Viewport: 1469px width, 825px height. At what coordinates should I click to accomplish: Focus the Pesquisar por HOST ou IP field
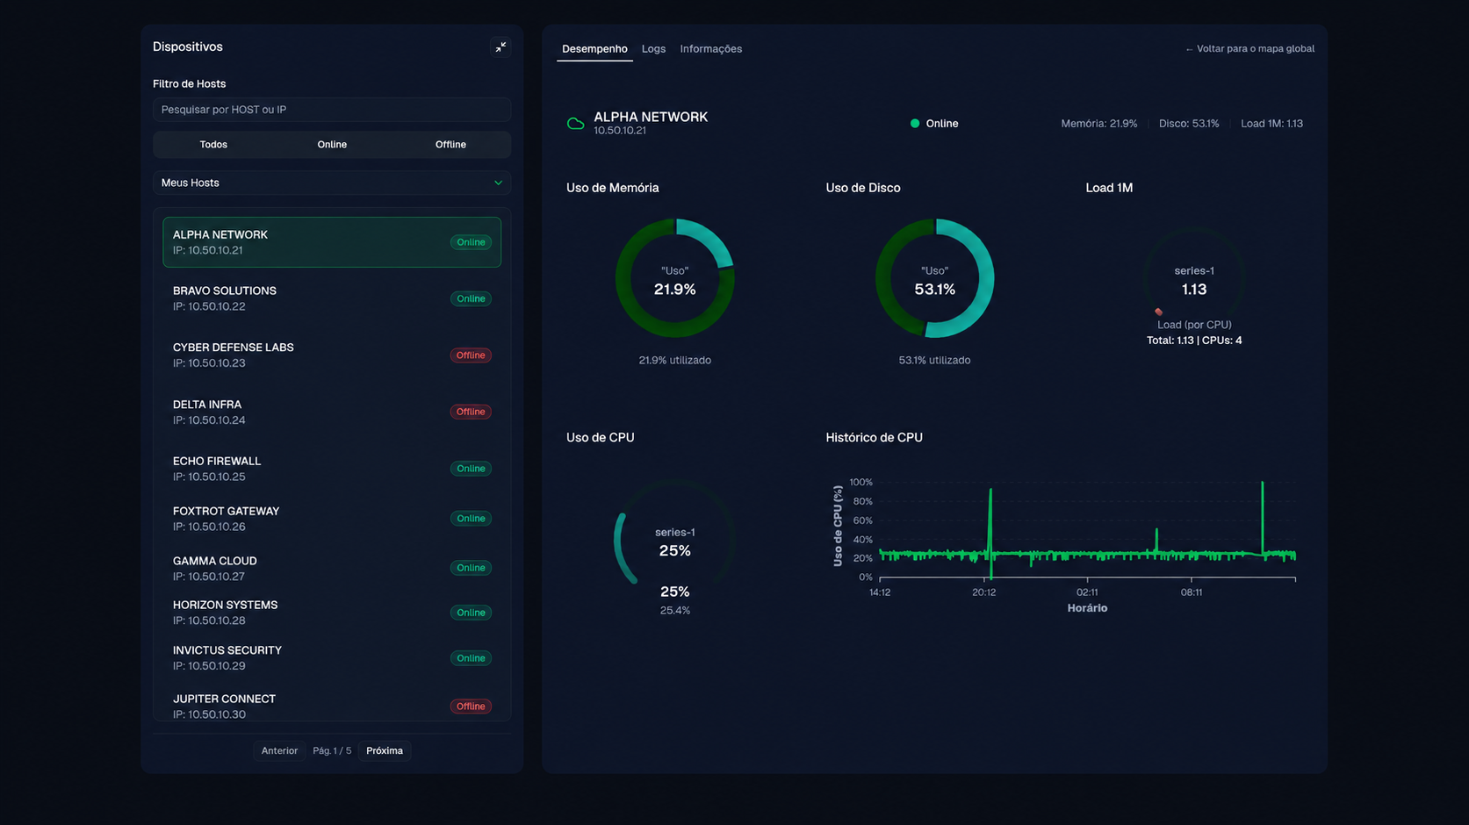tap(332, 110)
